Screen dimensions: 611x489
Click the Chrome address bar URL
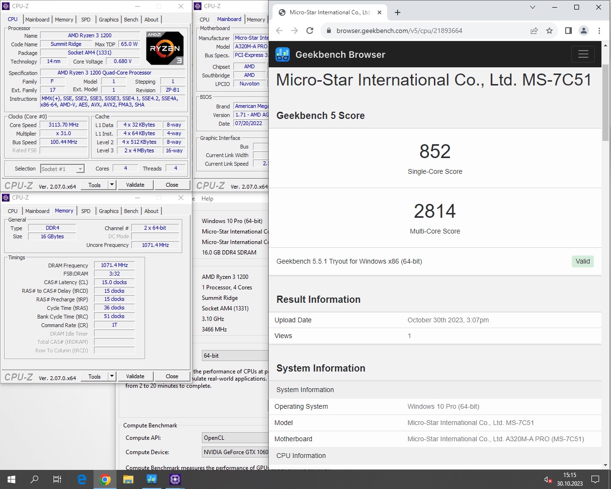399,31
